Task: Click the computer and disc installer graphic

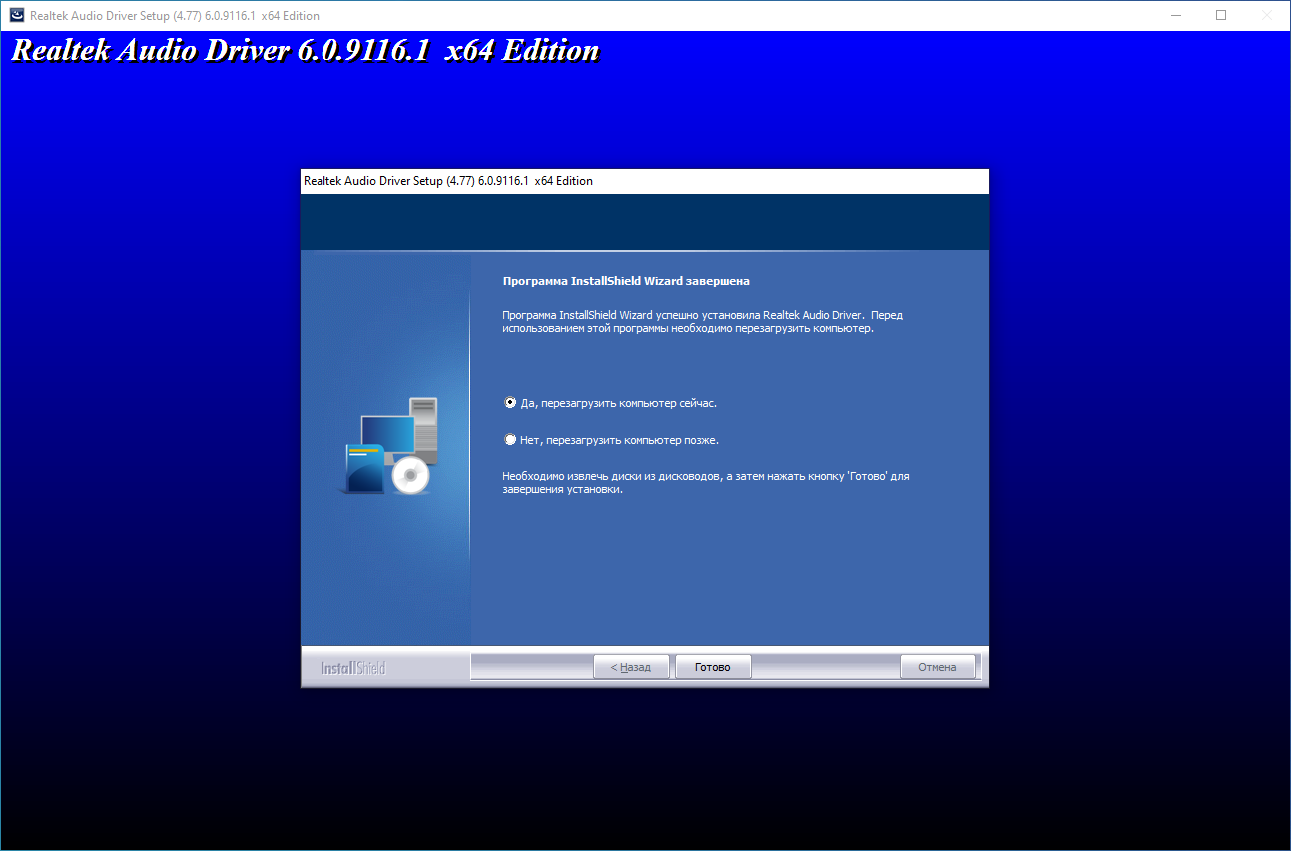Action: tap(388, 445)
